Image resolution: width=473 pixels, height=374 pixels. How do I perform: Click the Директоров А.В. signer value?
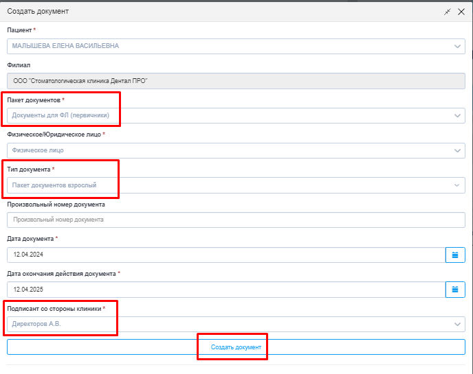click(36, 324)
